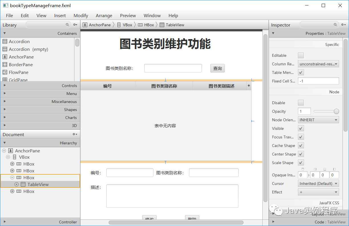Open the Modify menu
This screenshot has height=226, width=349.
tap(81, 15)
